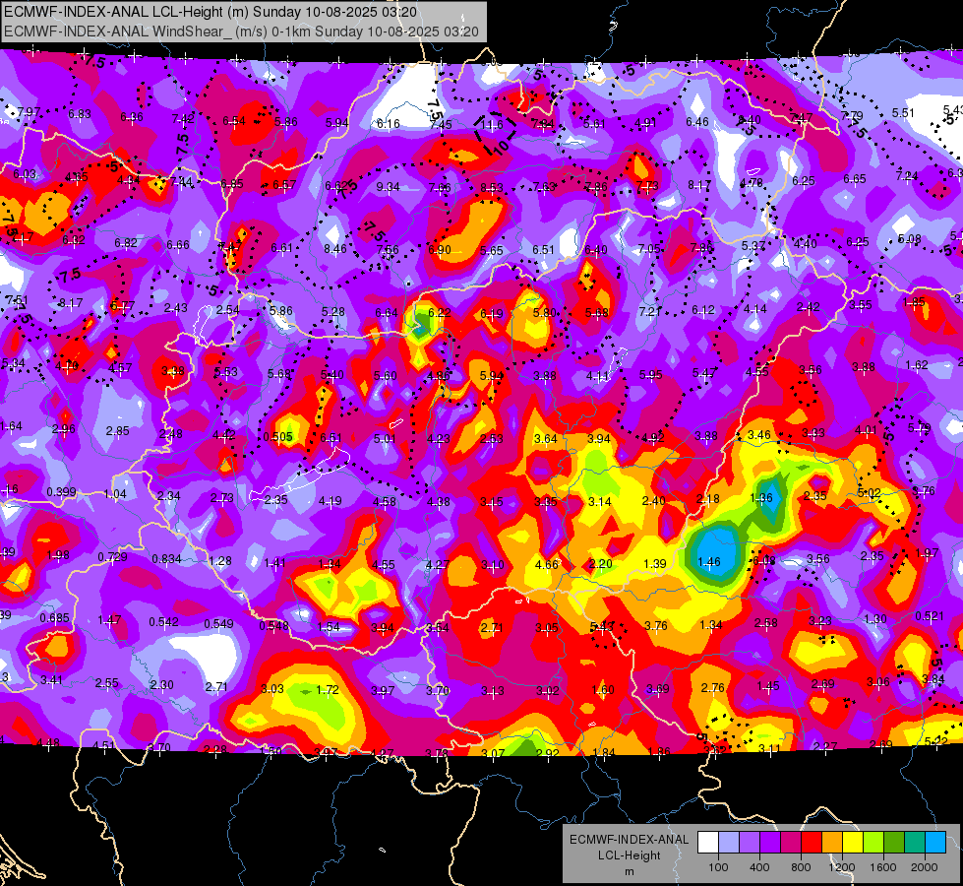Click the value 1.36 in the green area
963x886 pixels.
point(761,498)
